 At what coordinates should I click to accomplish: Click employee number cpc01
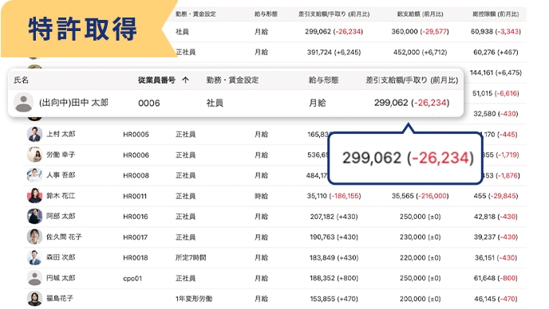click(132, 279)
